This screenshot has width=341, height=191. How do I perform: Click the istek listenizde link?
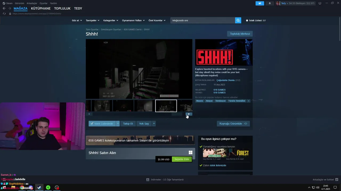pyautogui.click(x=218, y=165)
